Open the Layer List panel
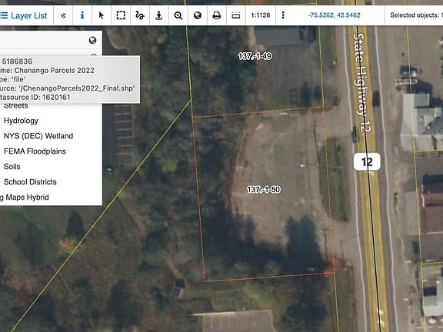The height and width of the screenshot is (332, 443). coord(23,15)
